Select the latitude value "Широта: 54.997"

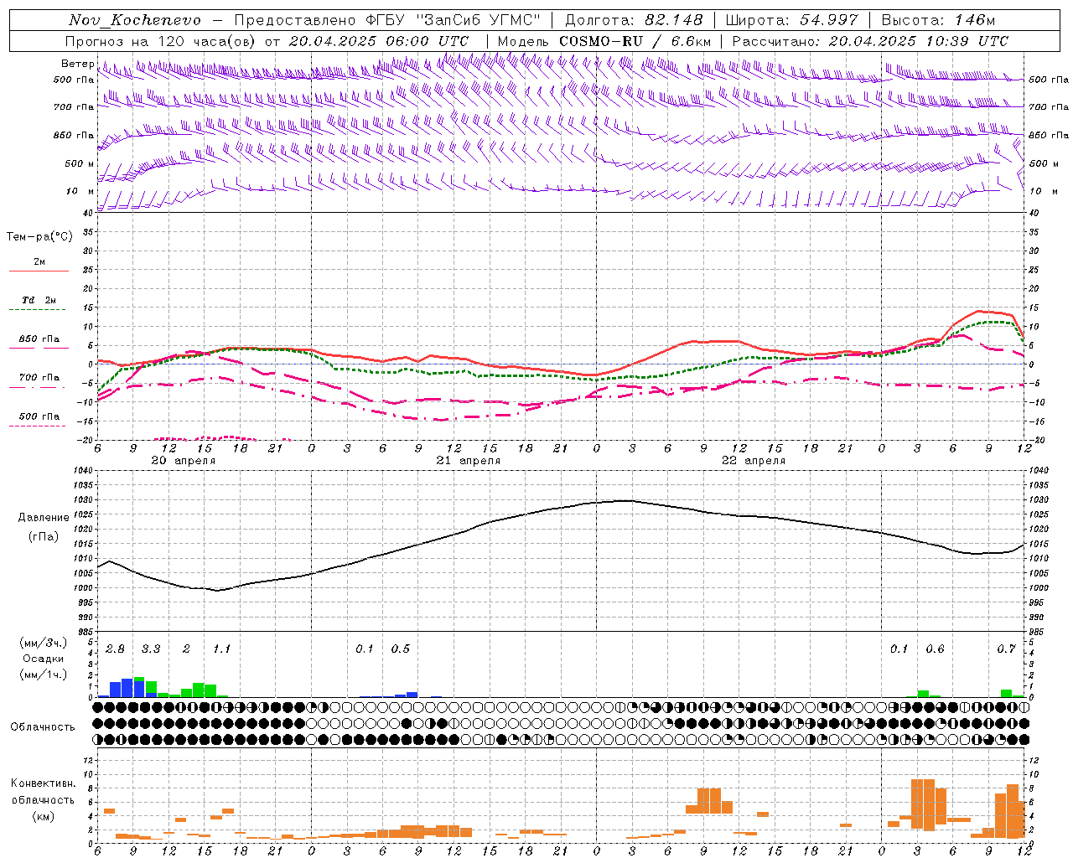(x=792, y=21)
